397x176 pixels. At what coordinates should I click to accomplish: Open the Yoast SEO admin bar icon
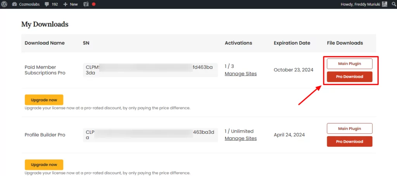(x=86, y=4)
